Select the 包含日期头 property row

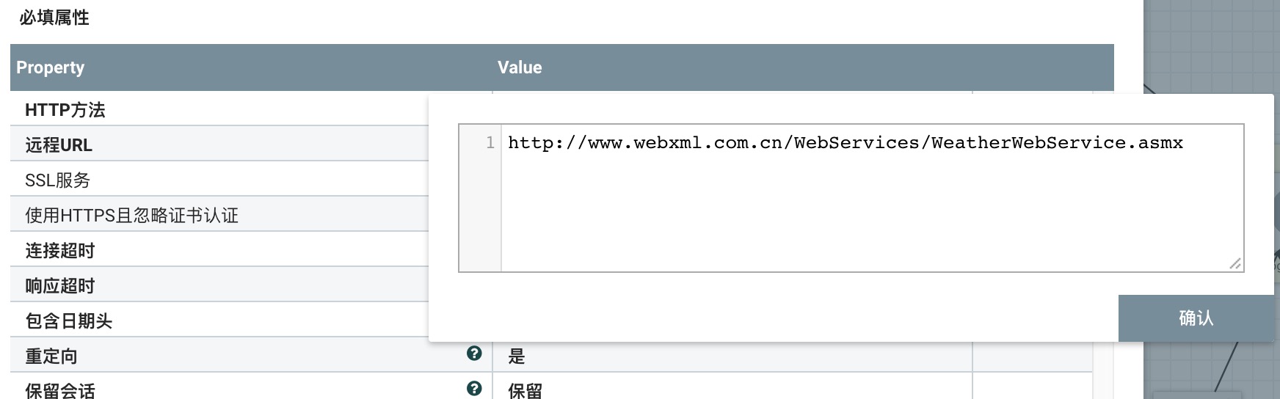point(68,321)
